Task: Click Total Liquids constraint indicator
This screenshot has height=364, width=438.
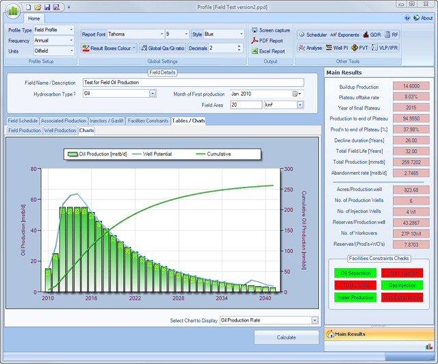Action: (355, 285)
